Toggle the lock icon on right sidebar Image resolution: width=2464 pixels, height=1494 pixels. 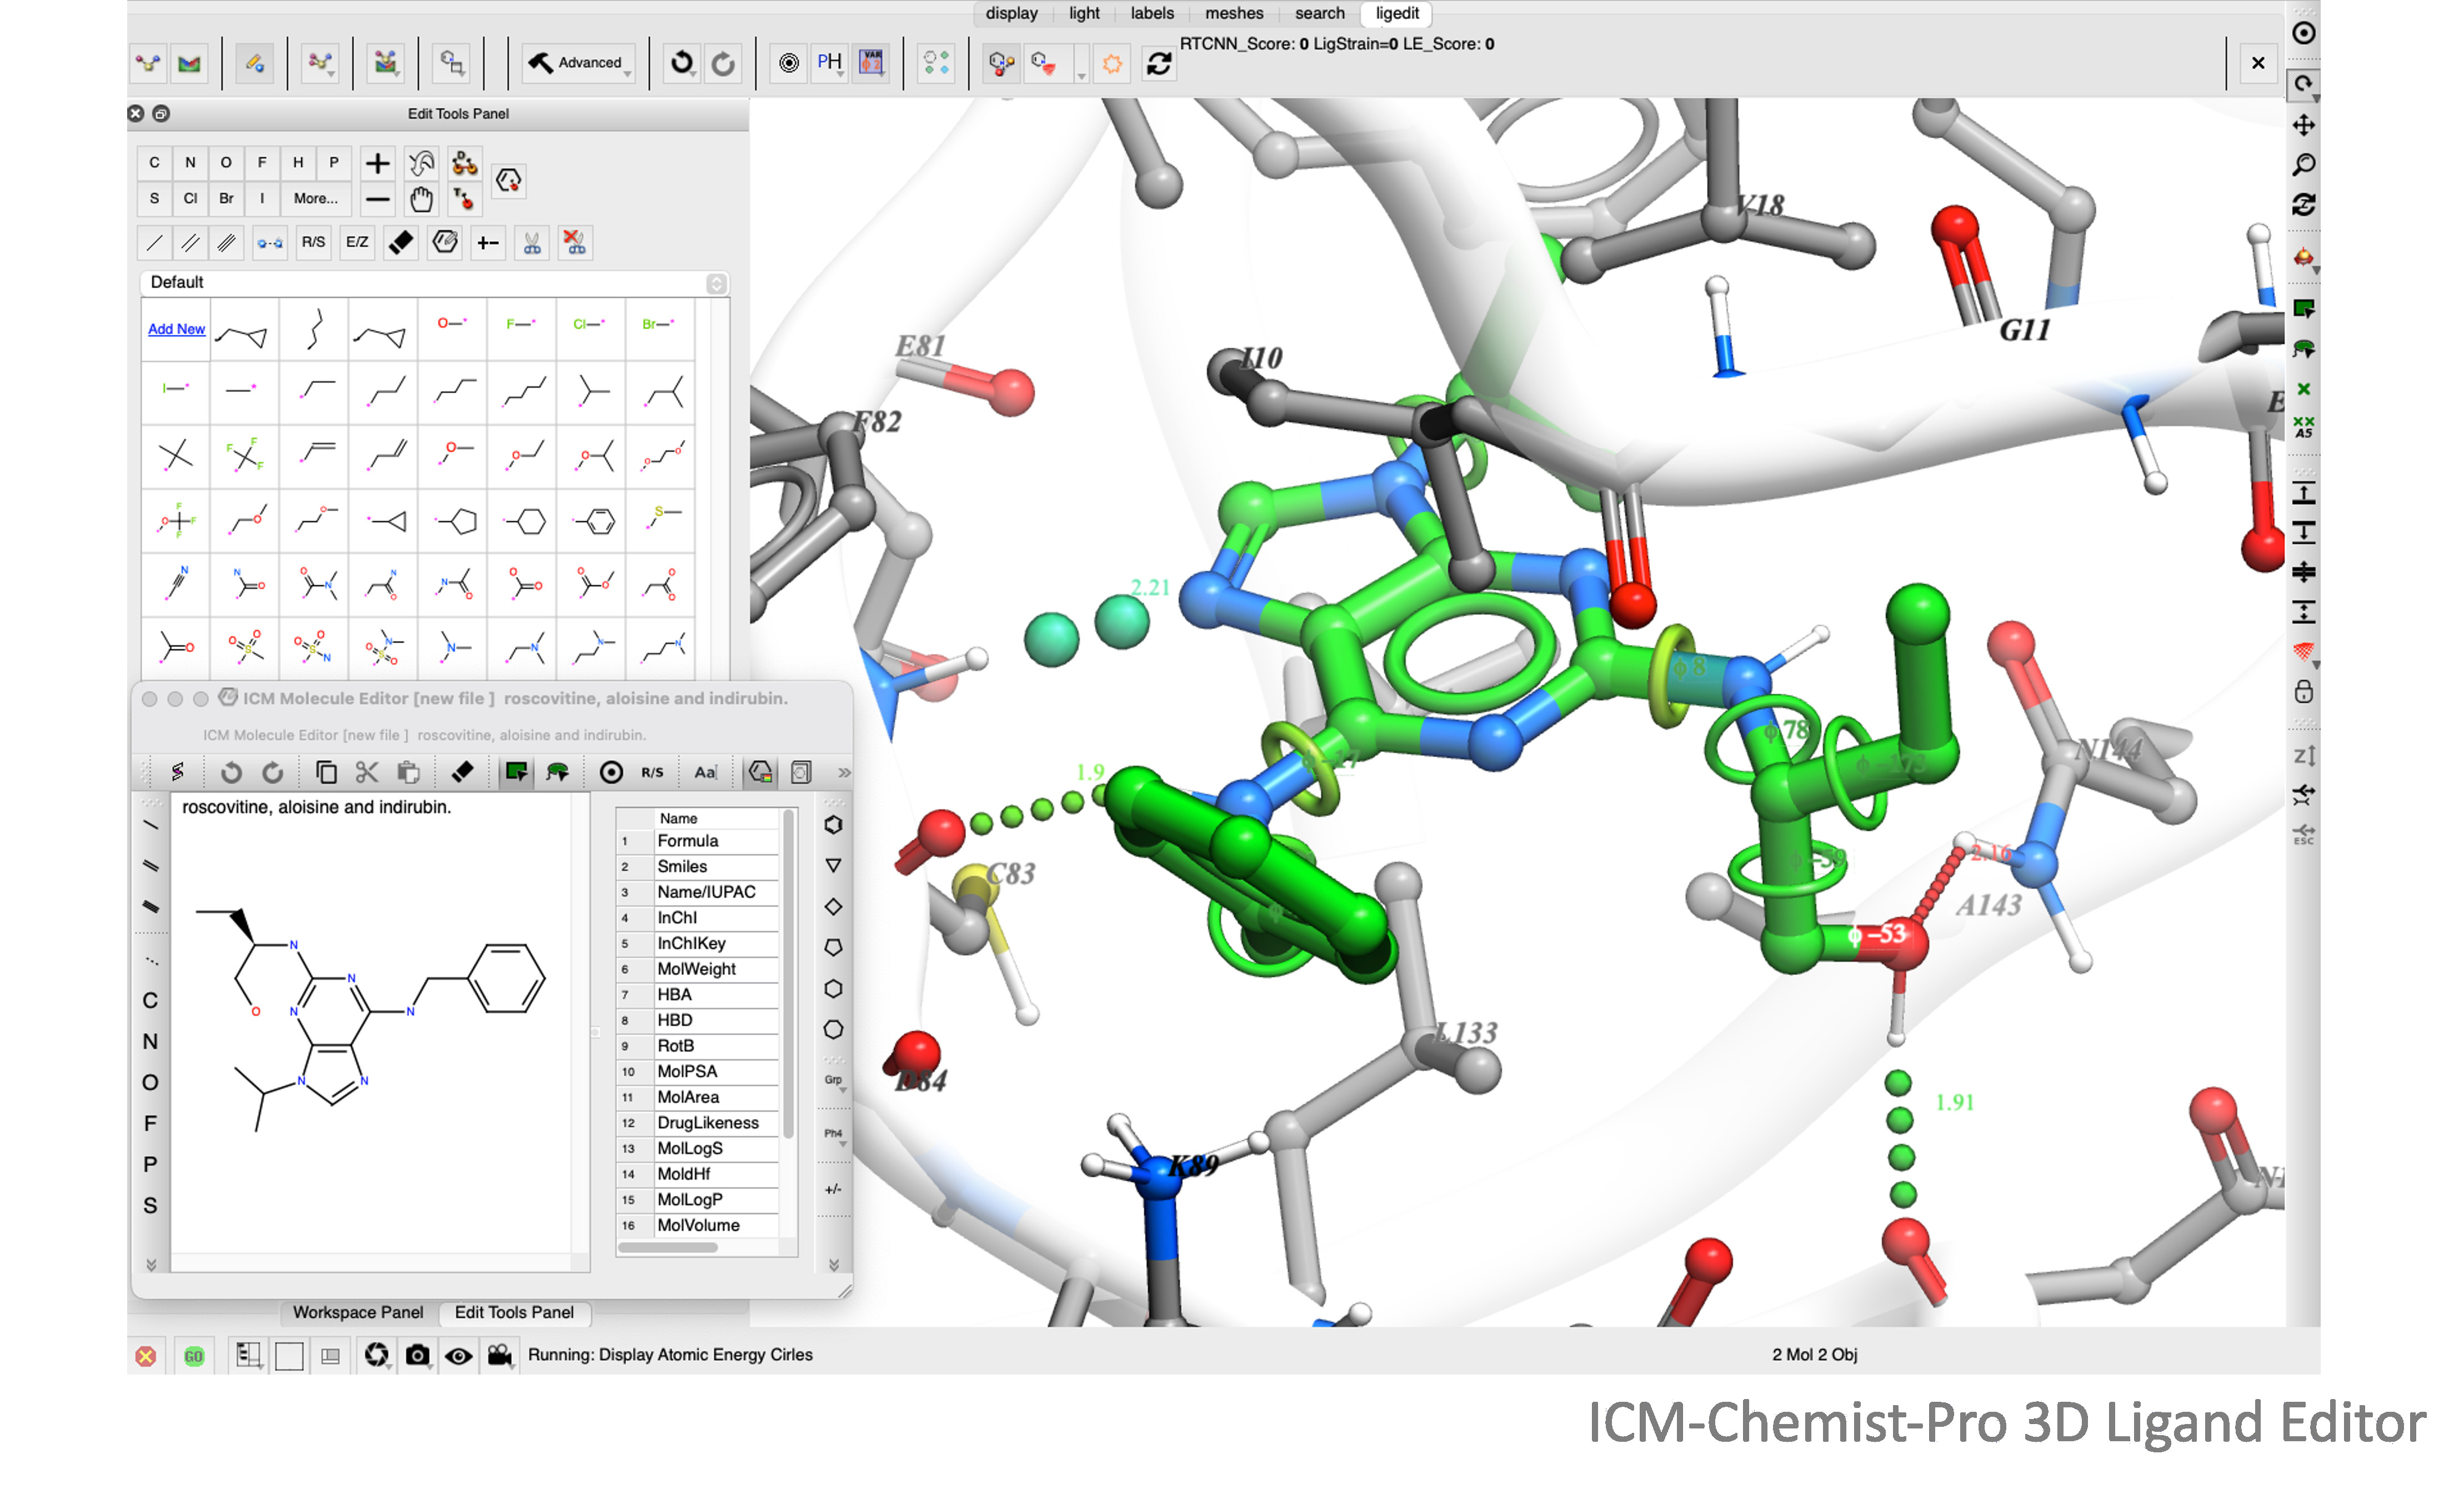[x=2303, y=691]
